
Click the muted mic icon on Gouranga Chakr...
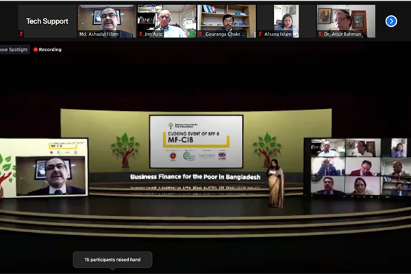(x=201, y=34)
